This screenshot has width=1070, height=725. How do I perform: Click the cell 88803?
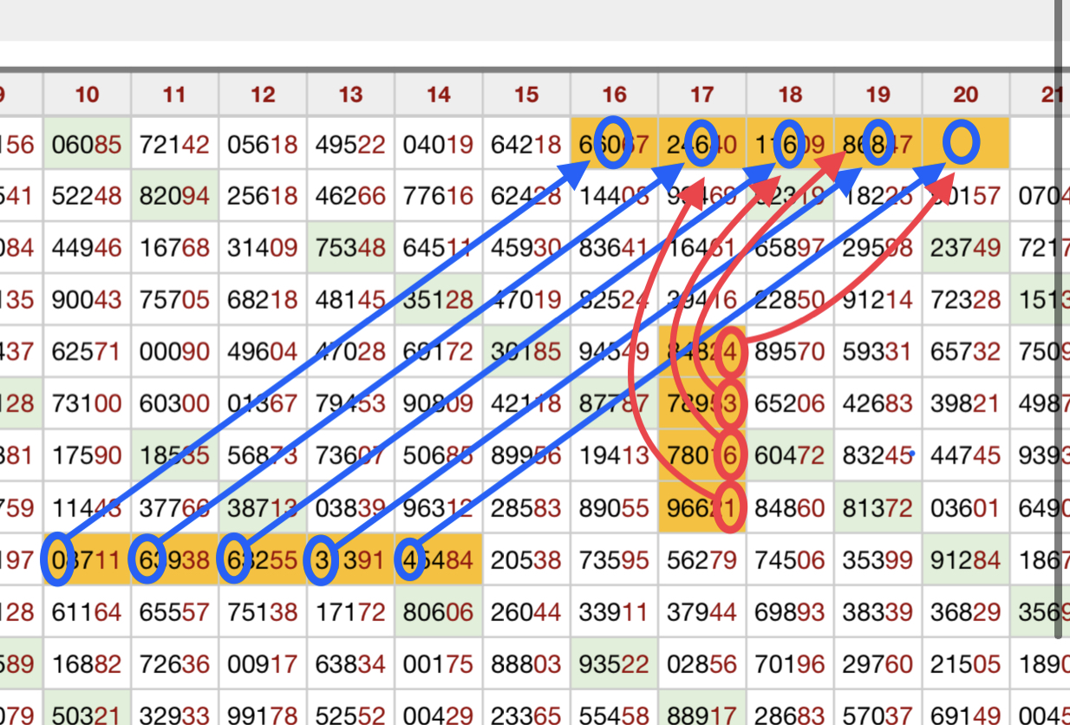click(x=526, y=665)
